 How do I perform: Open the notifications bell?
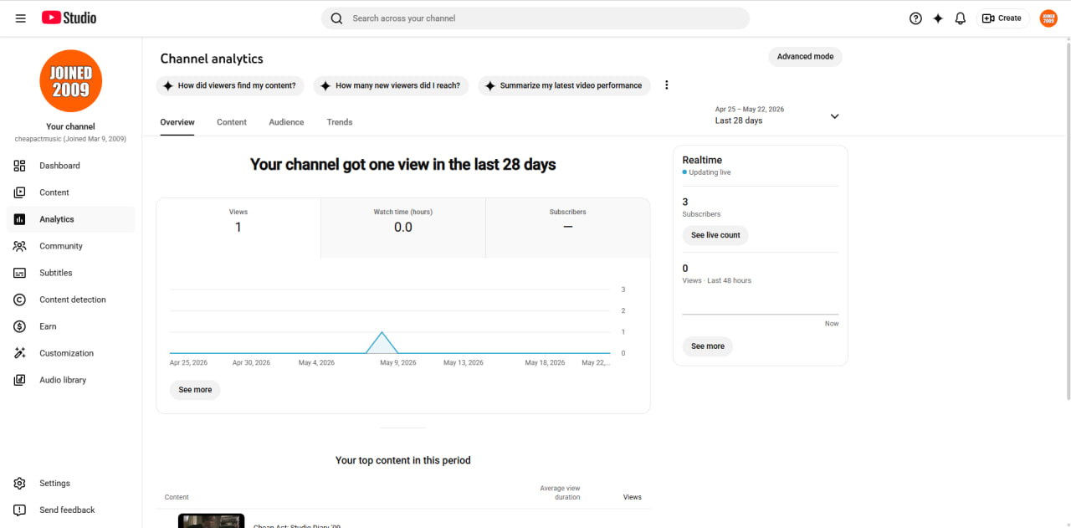961,18
